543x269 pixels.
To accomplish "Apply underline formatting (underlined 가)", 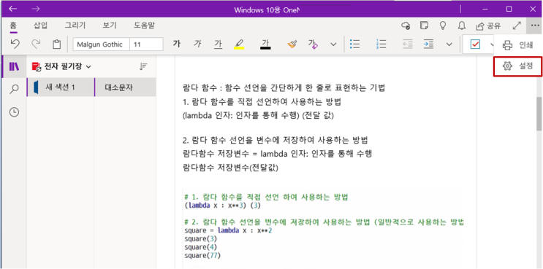I will pyautogui.click(x=219, y=44).
